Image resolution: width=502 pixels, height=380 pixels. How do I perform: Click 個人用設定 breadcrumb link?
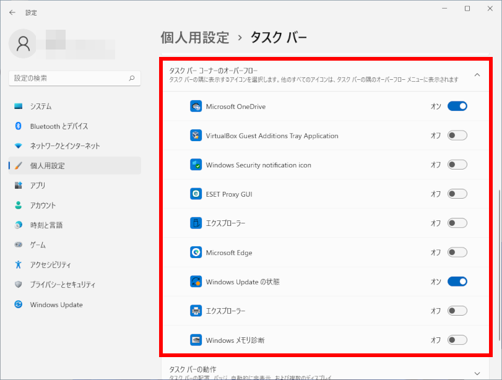pyautogui.click(x=194, y=38)
